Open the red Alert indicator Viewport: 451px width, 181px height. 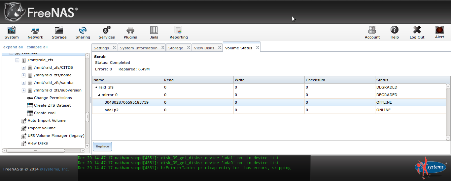(x=439, y=30)
